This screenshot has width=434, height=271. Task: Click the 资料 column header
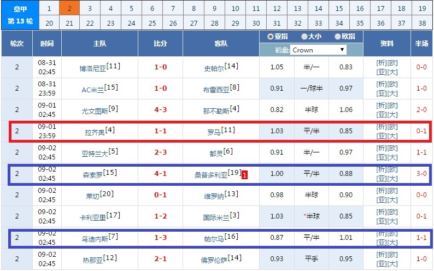point(387,43)
